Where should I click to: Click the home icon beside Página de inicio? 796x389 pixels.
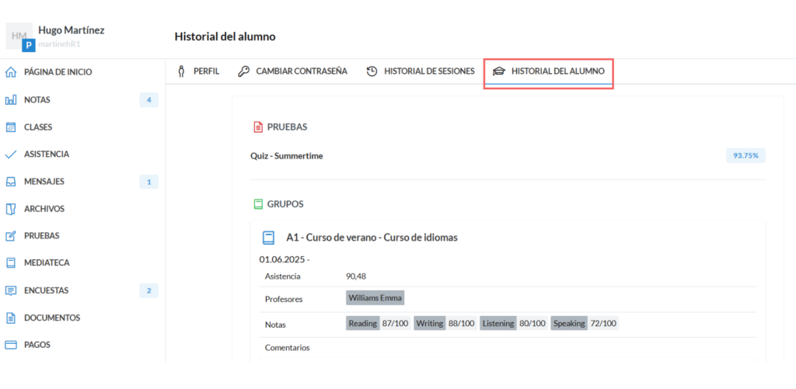point(11,72)
